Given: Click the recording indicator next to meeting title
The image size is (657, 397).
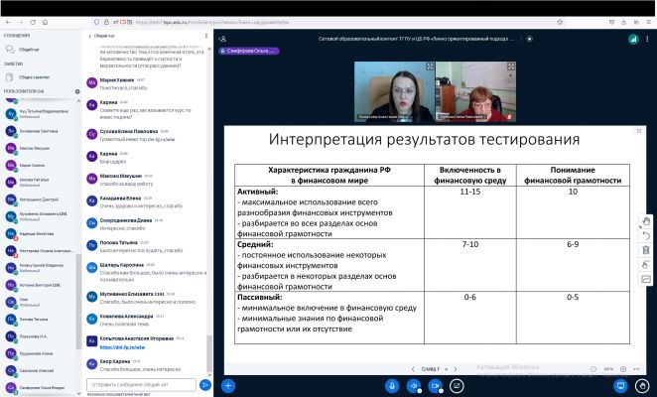Looking at the screenshot, I should coord(530,39).
